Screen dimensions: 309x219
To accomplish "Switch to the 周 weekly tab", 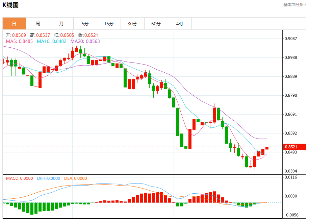I will (38, 24).
